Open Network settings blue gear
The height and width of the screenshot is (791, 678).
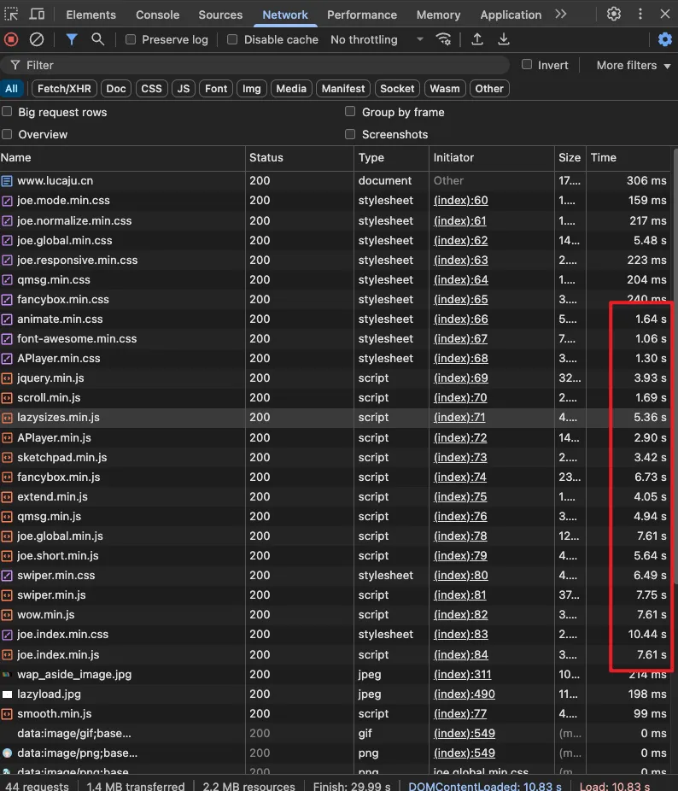(665, 39)
